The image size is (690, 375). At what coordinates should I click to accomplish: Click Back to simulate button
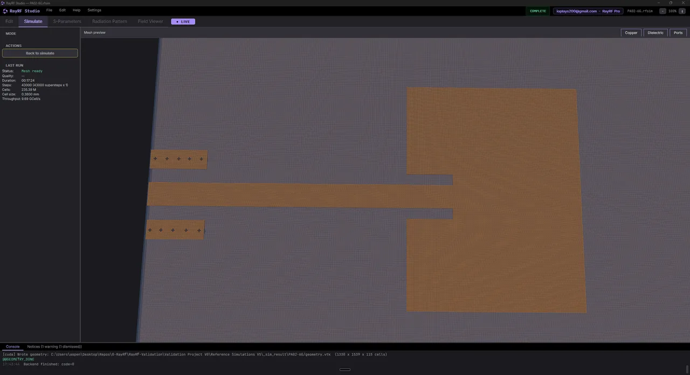(40, 53)
